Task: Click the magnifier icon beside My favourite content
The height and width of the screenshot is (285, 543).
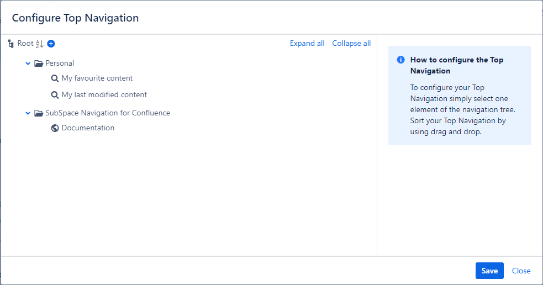Action: [55, 78]
